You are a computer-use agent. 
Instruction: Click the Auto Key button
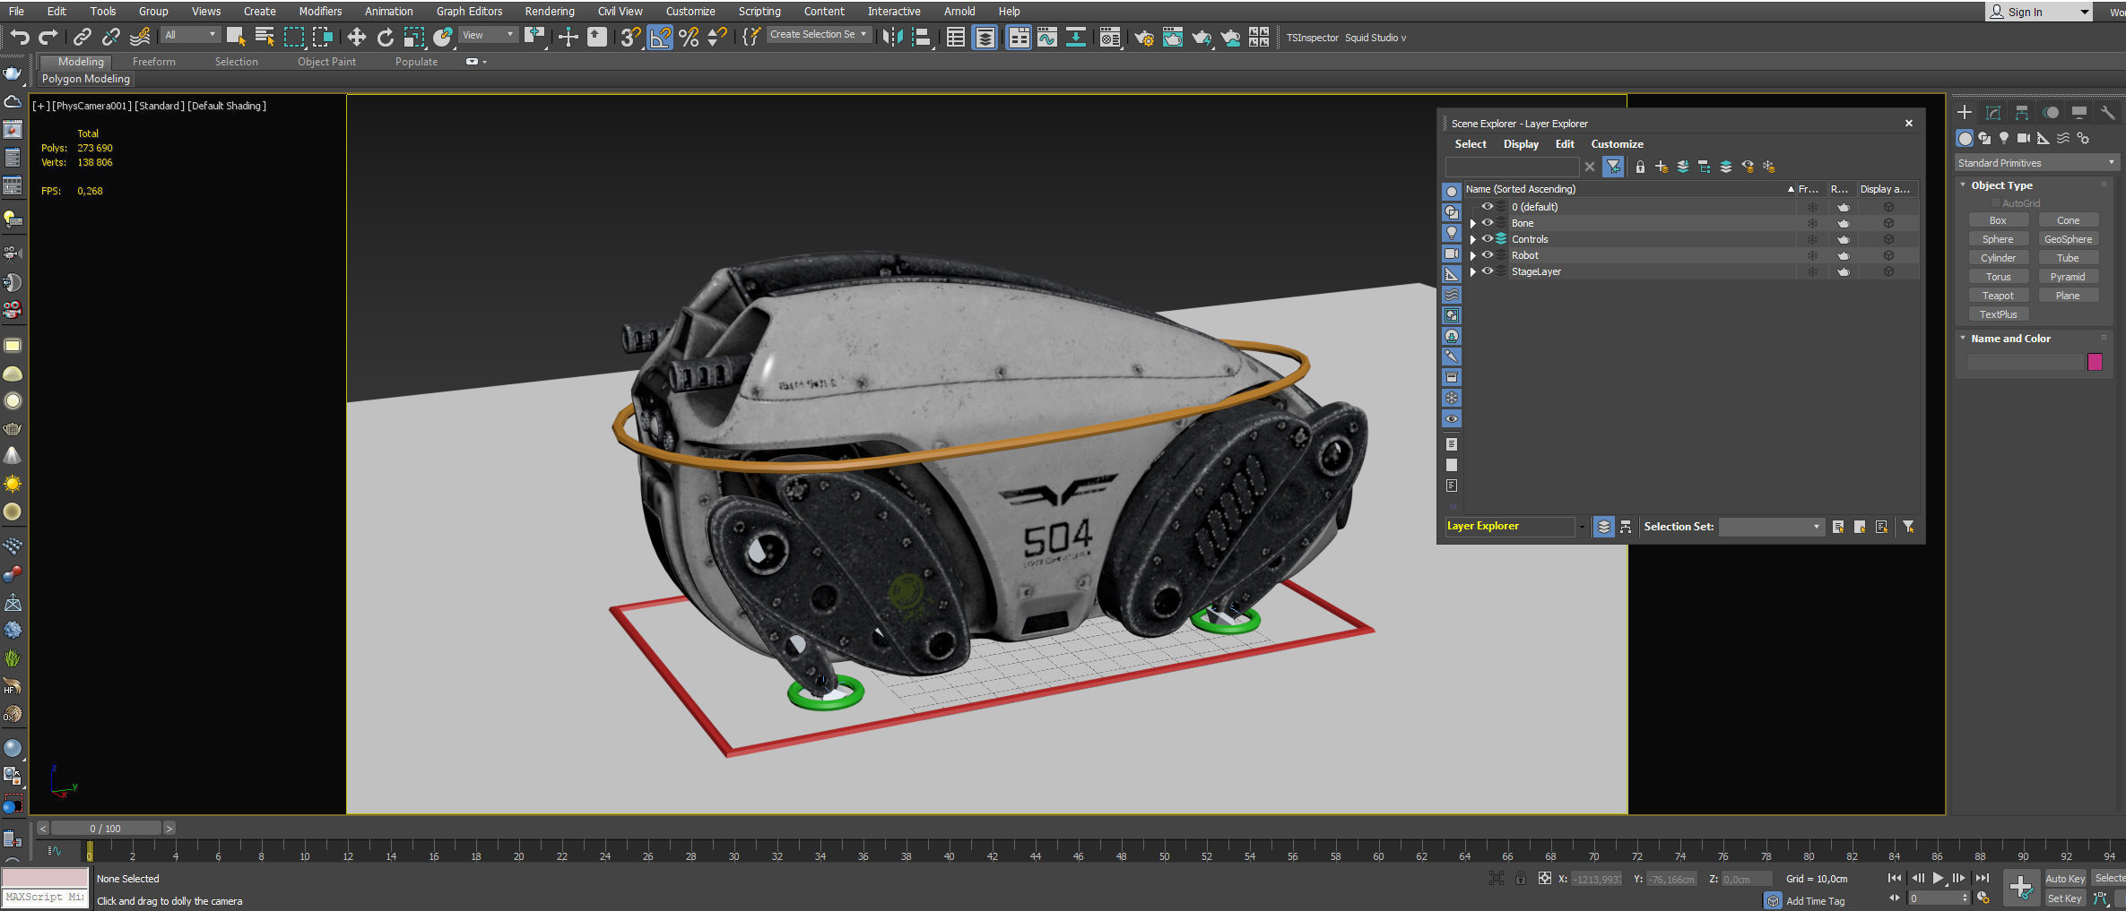click(x=2065, y=879)
